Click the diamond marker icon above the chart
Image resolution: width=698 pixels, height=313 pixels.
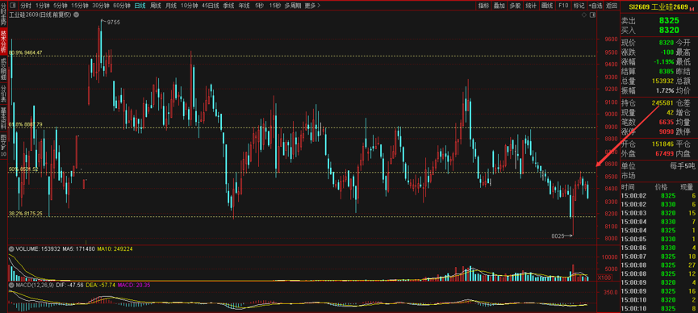tap(584, 15)
